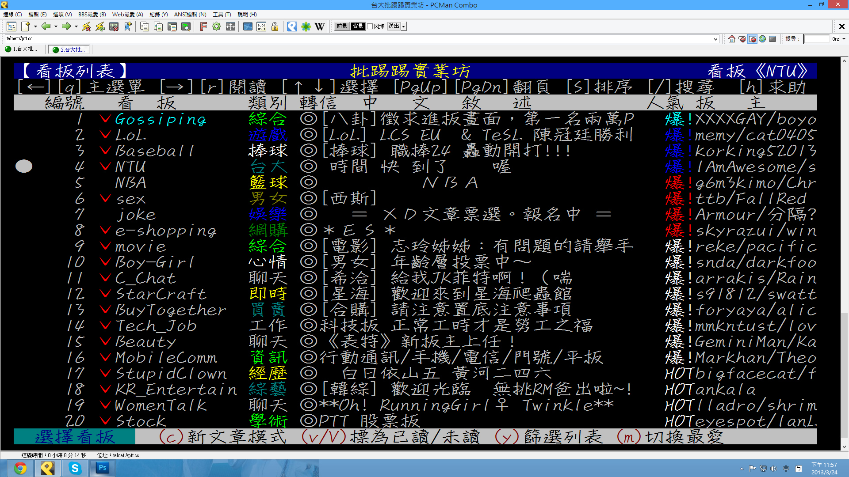Image resolution: width=849 pixels, height=477 pixels.
Task: Open the Orz search engine dropdown
Action: point(844,39)
